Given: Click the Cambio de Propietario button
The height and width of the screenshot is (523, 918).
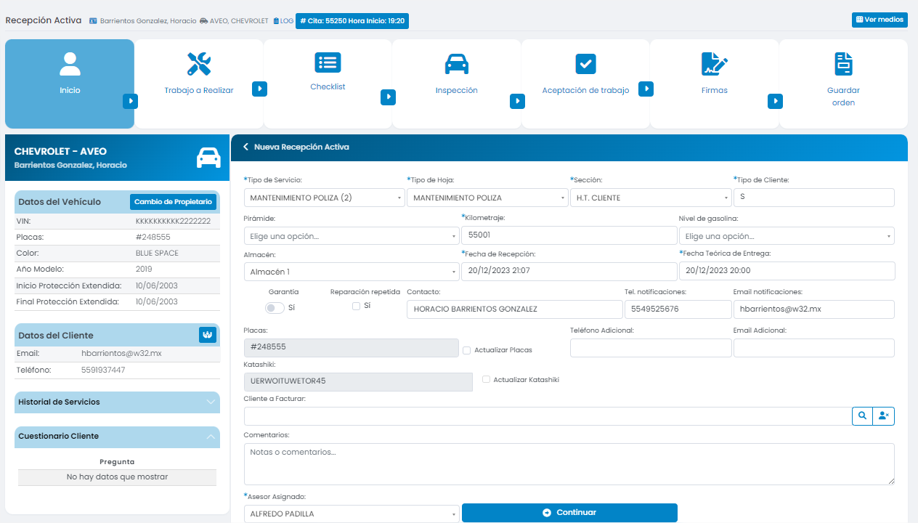Looking at the screenshot, I should click(x=173, y=202).
